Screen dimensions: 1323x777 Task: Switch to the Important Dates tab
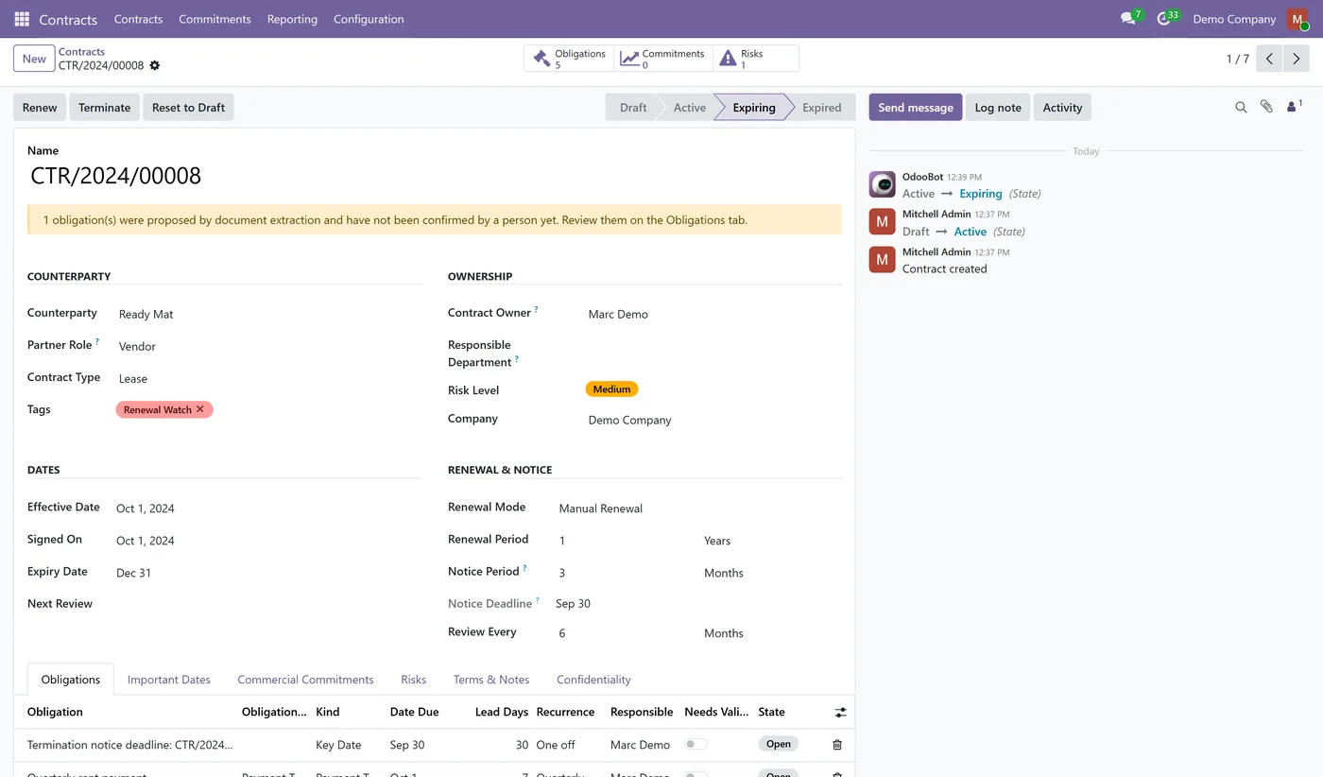tap(169, 680)
